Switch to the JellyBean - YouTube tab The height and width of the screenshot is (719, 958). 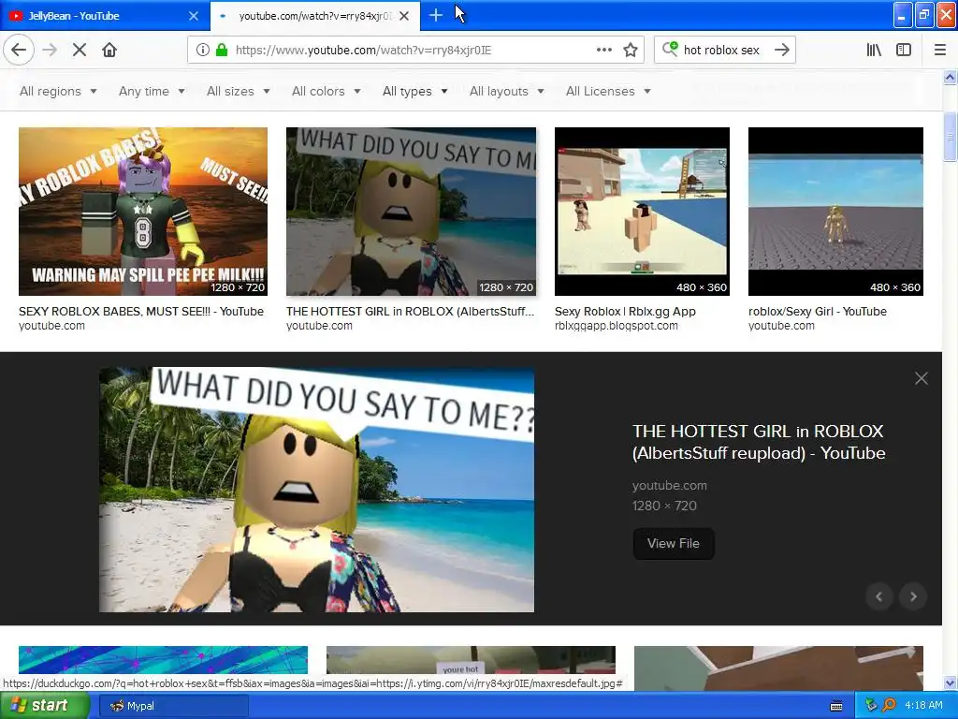96,16
